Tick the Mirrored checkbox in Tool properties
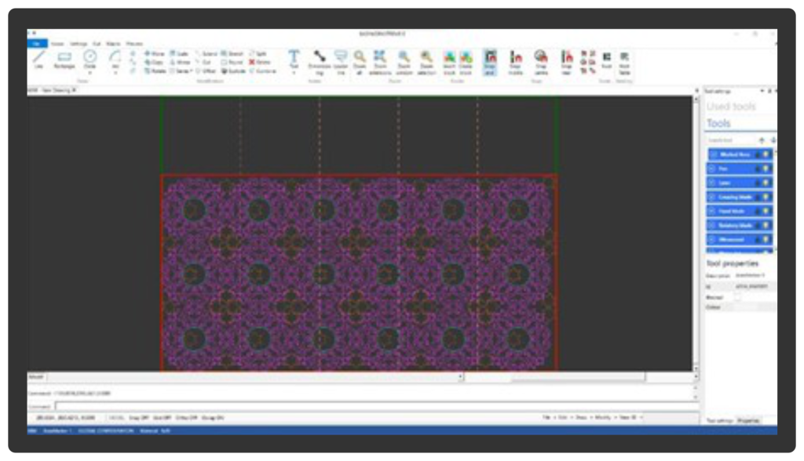Image resolution: width=804 pixels, height=461 pixels. pyautogui.click(x=736, y=297)
